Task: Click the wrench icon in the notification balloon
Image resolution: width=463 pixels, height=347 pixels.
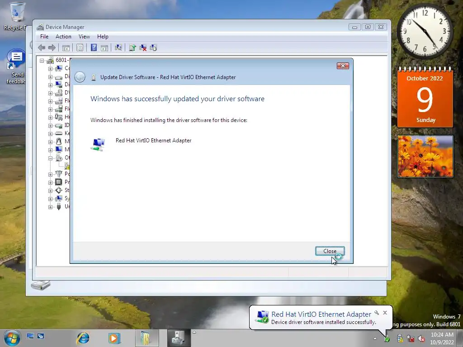Action: 377,313
